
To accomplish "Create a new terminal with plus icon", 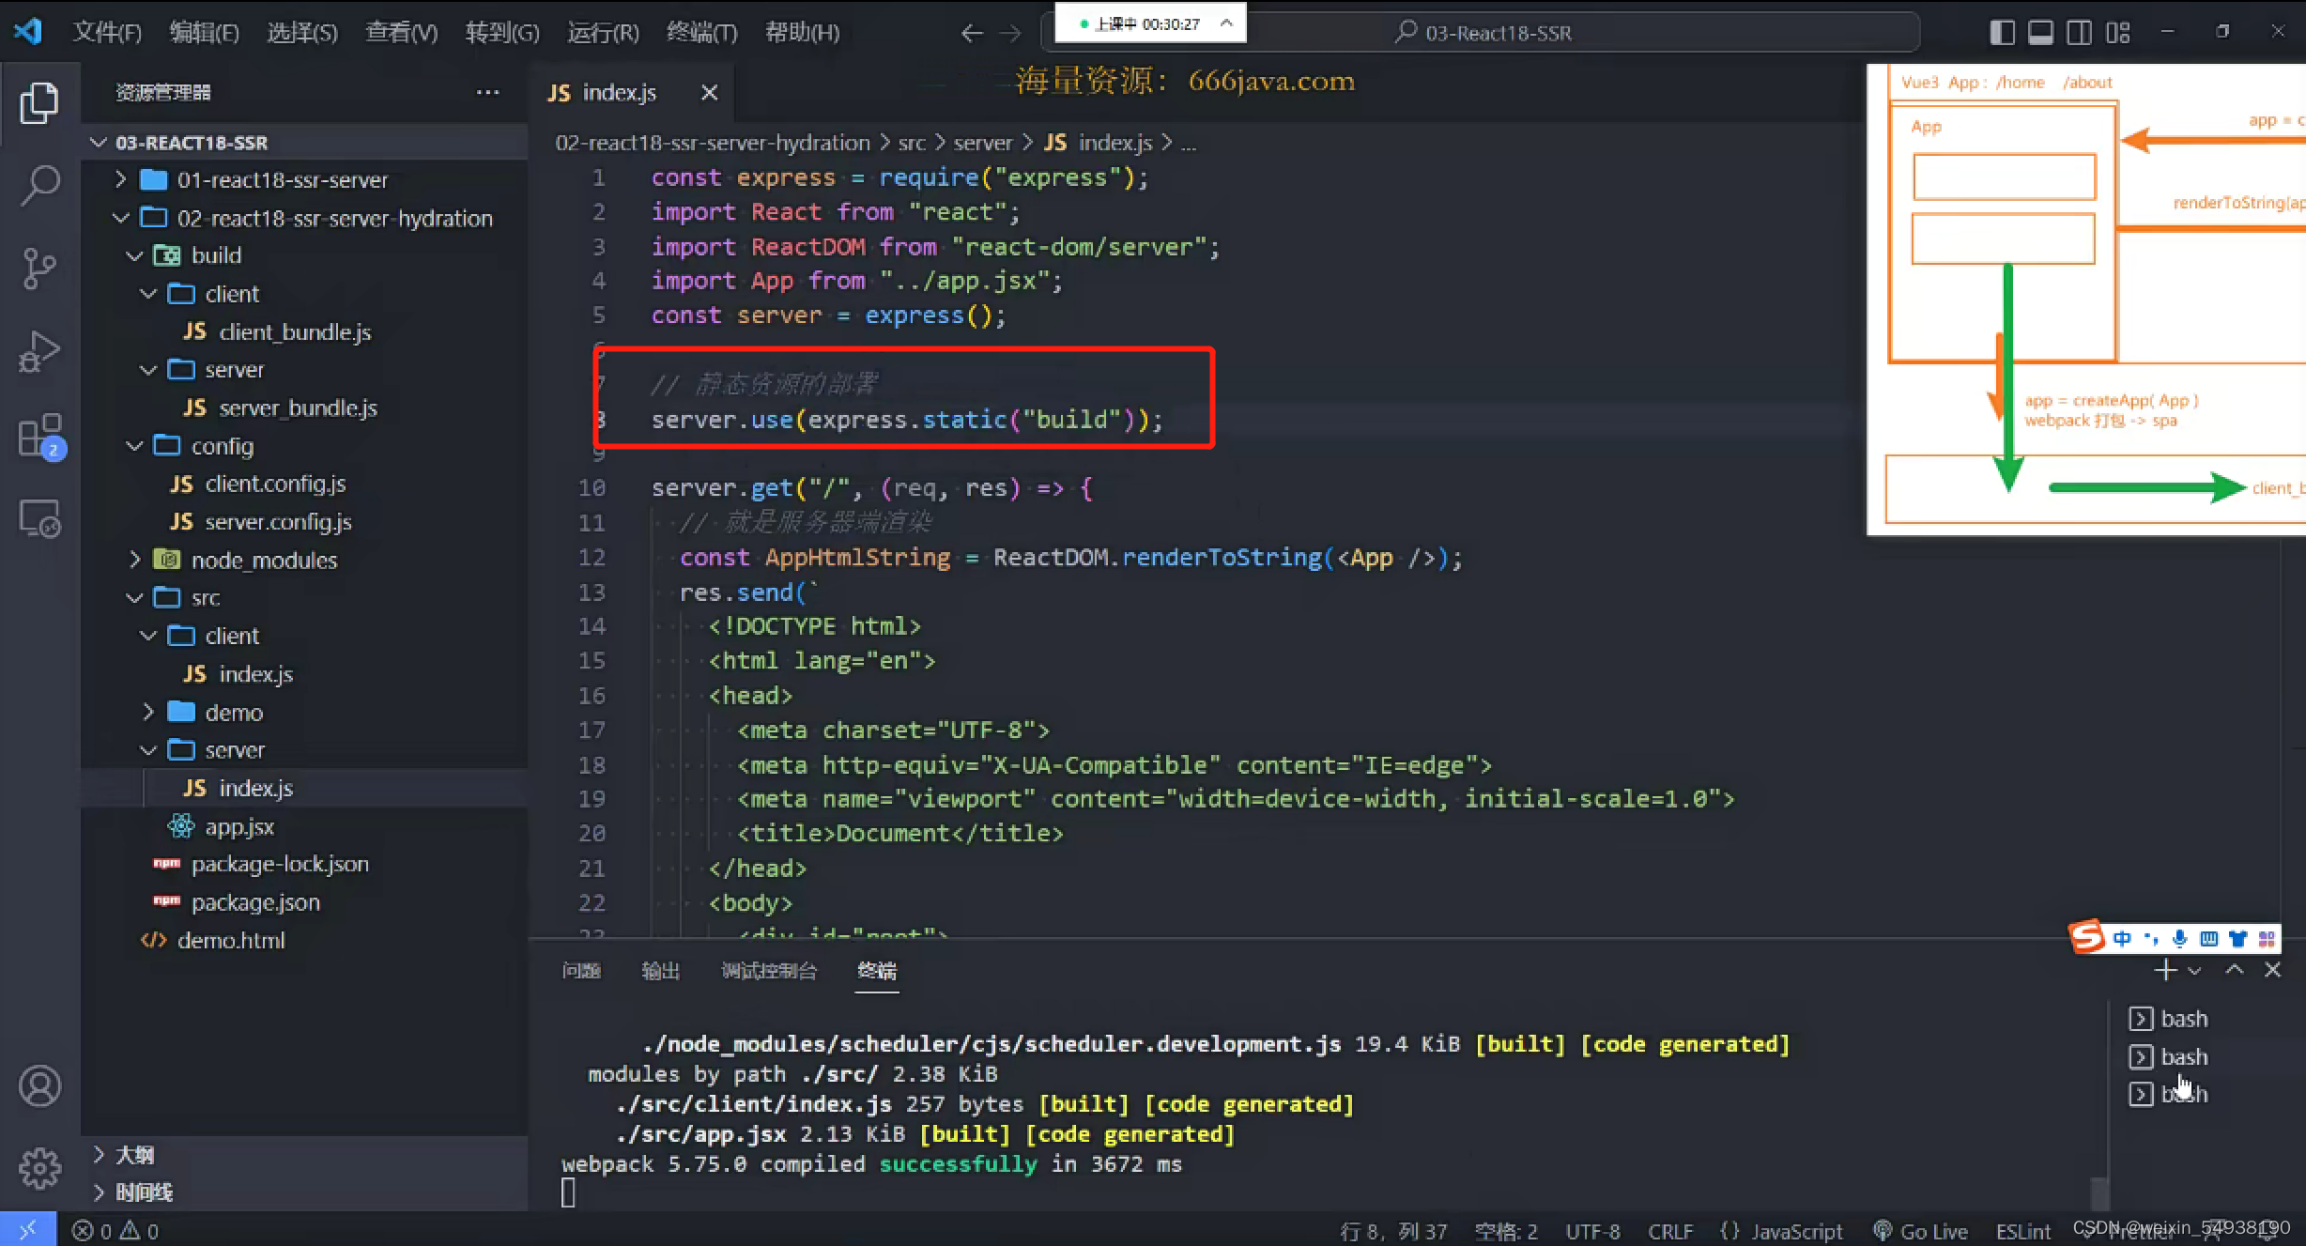I will coord(2165,970).
